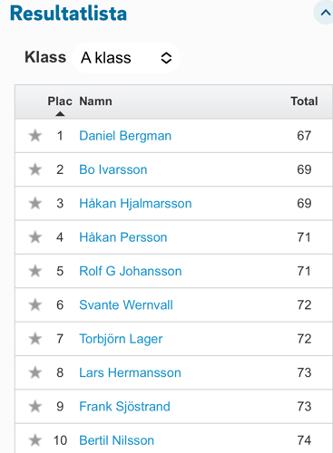Click the ascending sort arrow under Plac
The image size is (333, 453).
click(60, 114)
